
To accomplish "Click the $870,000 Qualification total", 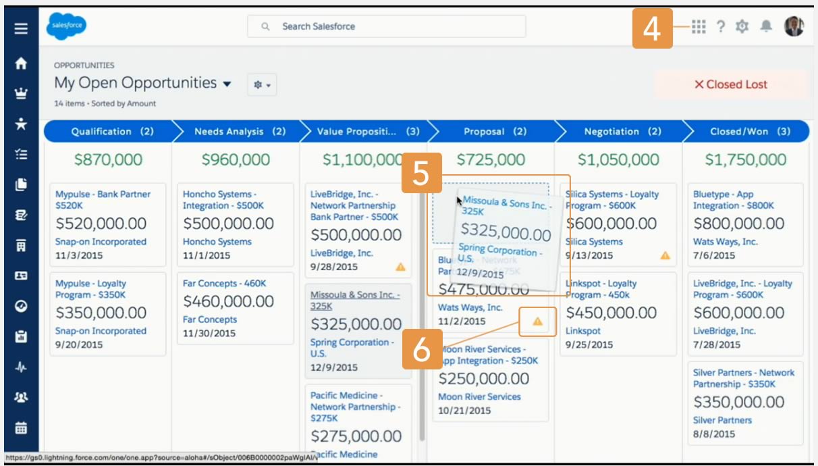I will pos(108,160).
